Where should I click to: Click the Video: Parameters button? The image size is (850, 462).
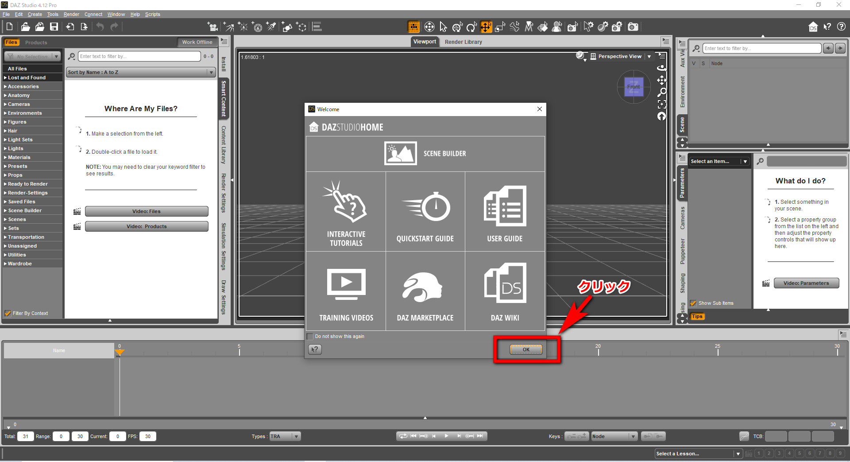[x=806, y=283]
